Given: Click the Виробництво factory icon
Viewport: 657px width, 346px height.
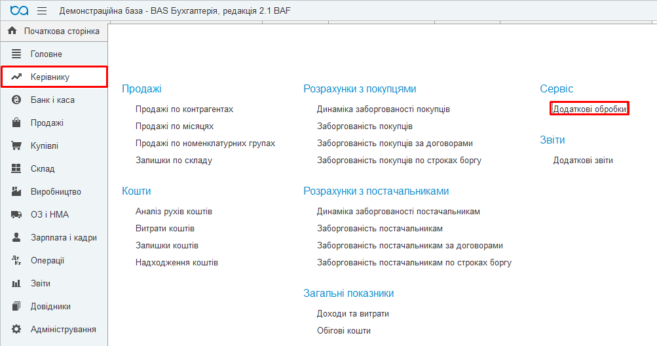Looking at the screenshot, I should tap(17, 192).
